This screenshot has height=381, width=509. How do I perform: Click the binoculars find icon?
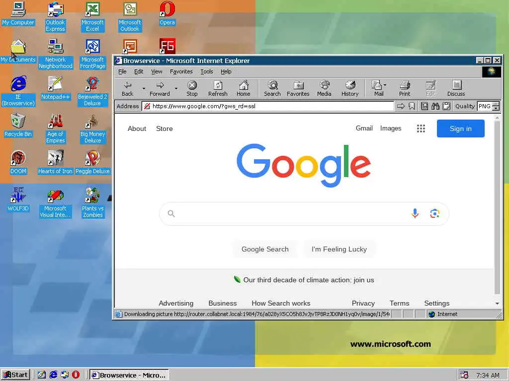[435, 106]
